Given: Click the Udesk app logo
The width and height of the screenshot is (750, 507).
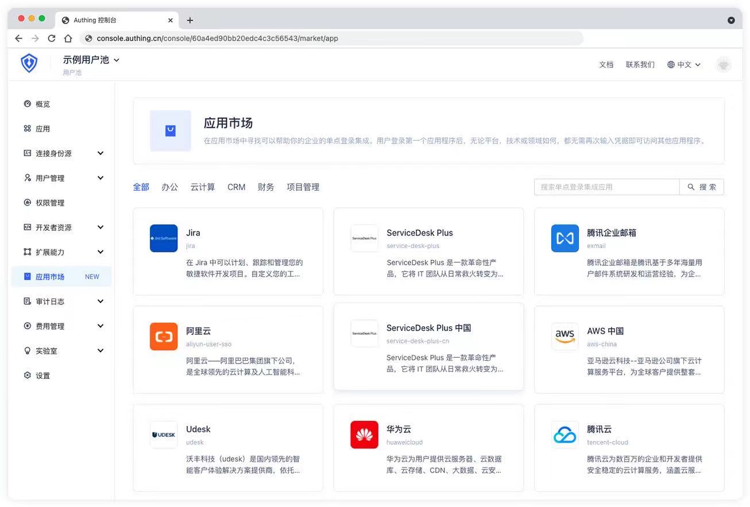Looking at the screenshot, I should (x=164, y=435).
